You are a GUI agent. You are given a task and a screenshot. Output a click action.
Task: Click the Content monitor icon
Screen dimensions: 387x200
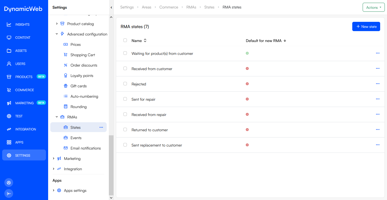9,38
